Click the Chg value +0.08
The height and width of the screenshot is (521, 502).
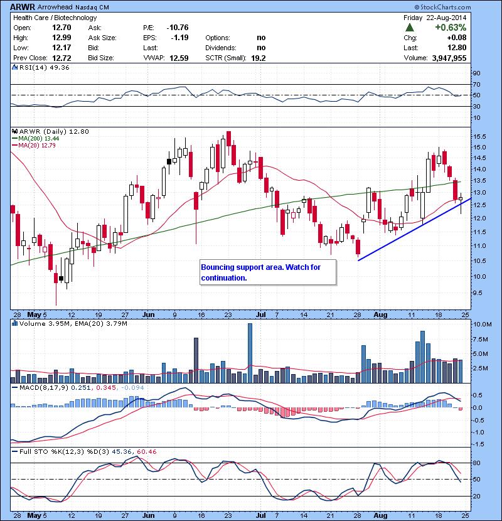(457, 38)
